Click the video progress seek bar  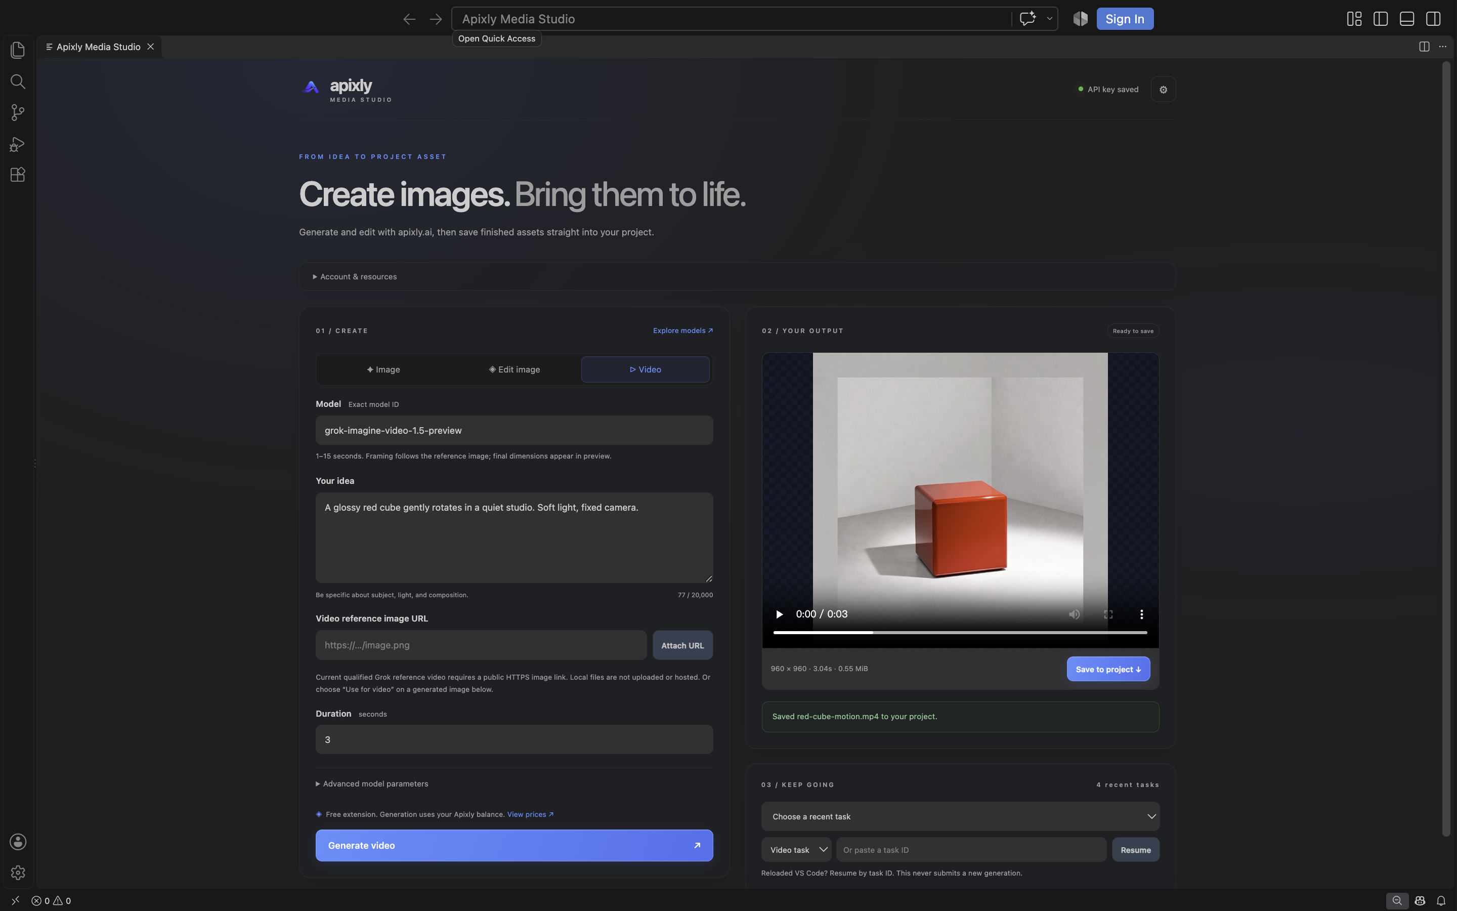coord(960,633)
